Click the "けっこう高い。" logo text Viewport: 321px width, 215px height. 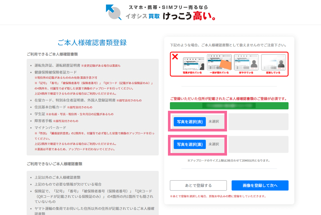pos(189,16)
